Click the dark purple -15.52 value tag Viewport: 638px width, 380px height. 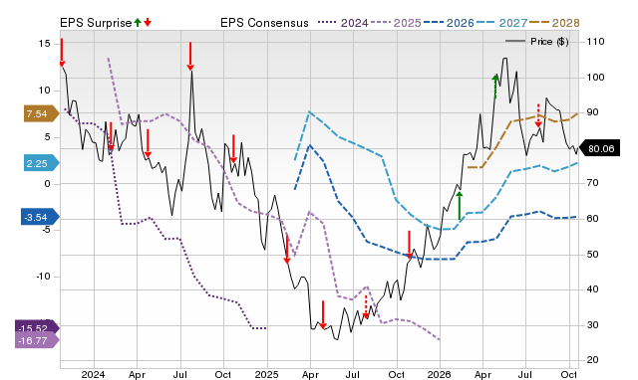pos(36,327)
